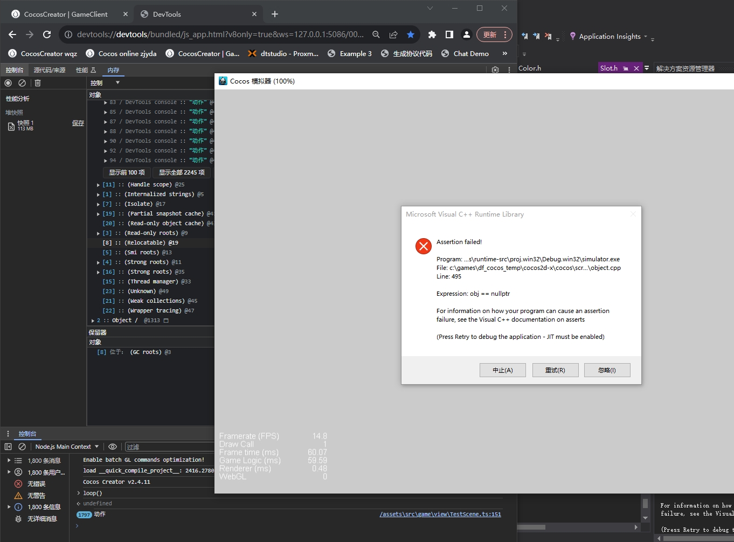Click 中止(A) in the assertion dialog
Viewport: 734px width, 542px height.
pyautogui.click(x=503, y=370)
